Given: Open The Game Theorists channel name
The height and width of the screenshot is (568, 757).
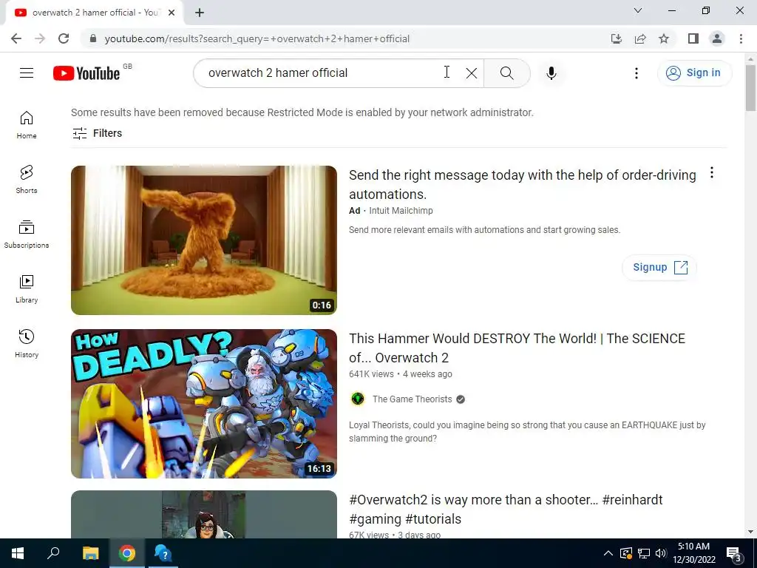Looking at the screenshot, I should point(412,399).
